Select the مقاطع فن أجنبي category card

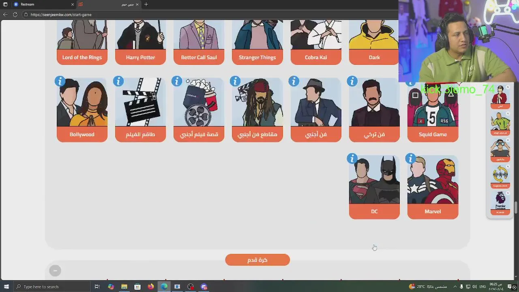tap(257, 110)
